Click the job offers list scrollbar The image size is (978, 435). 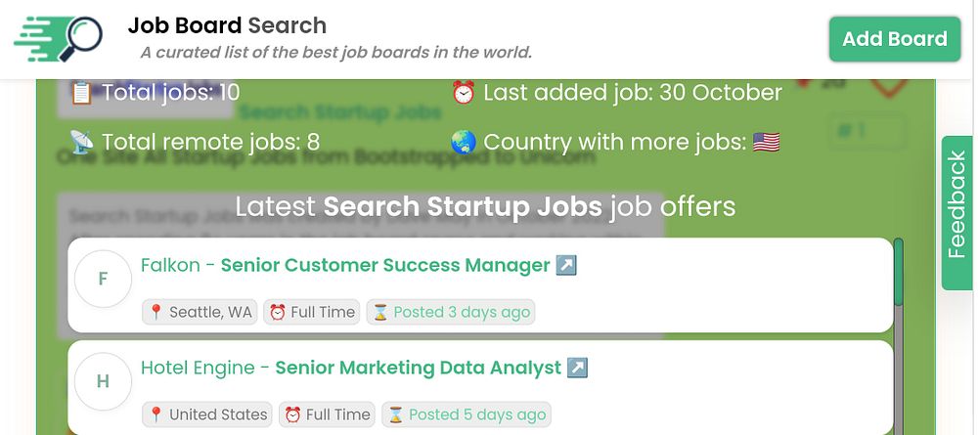[899, 274]
